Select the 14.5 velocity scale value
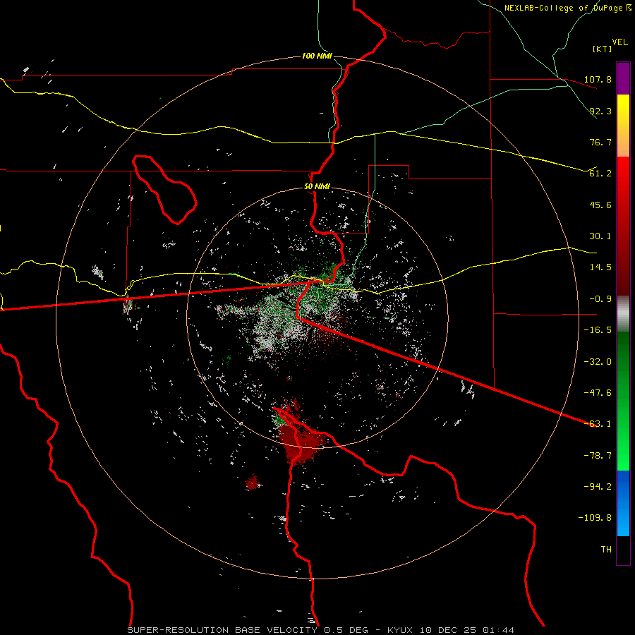 (600, 267)
